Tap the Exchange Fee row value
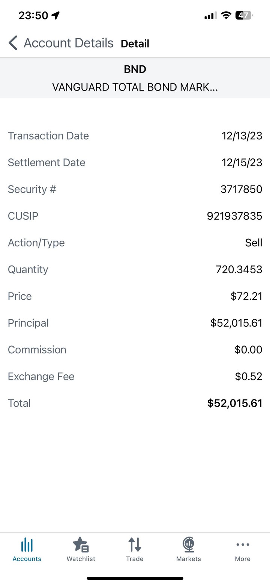270x585 pixels. coord(249,376)
